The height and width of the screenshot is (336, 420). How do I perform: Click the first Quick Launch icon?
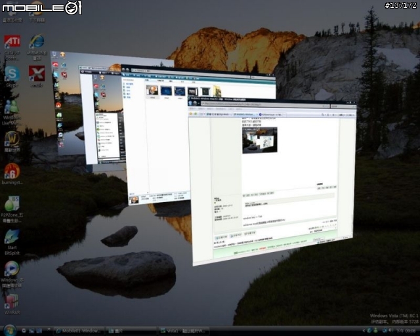click(x=24, y=331)
